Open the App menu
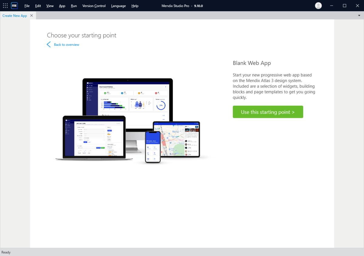 tap(62, 6)
